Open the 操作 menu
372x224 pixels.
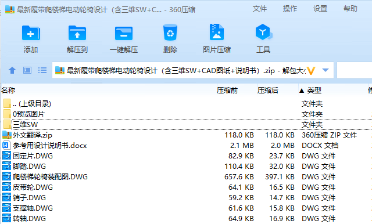coord(290,9)
